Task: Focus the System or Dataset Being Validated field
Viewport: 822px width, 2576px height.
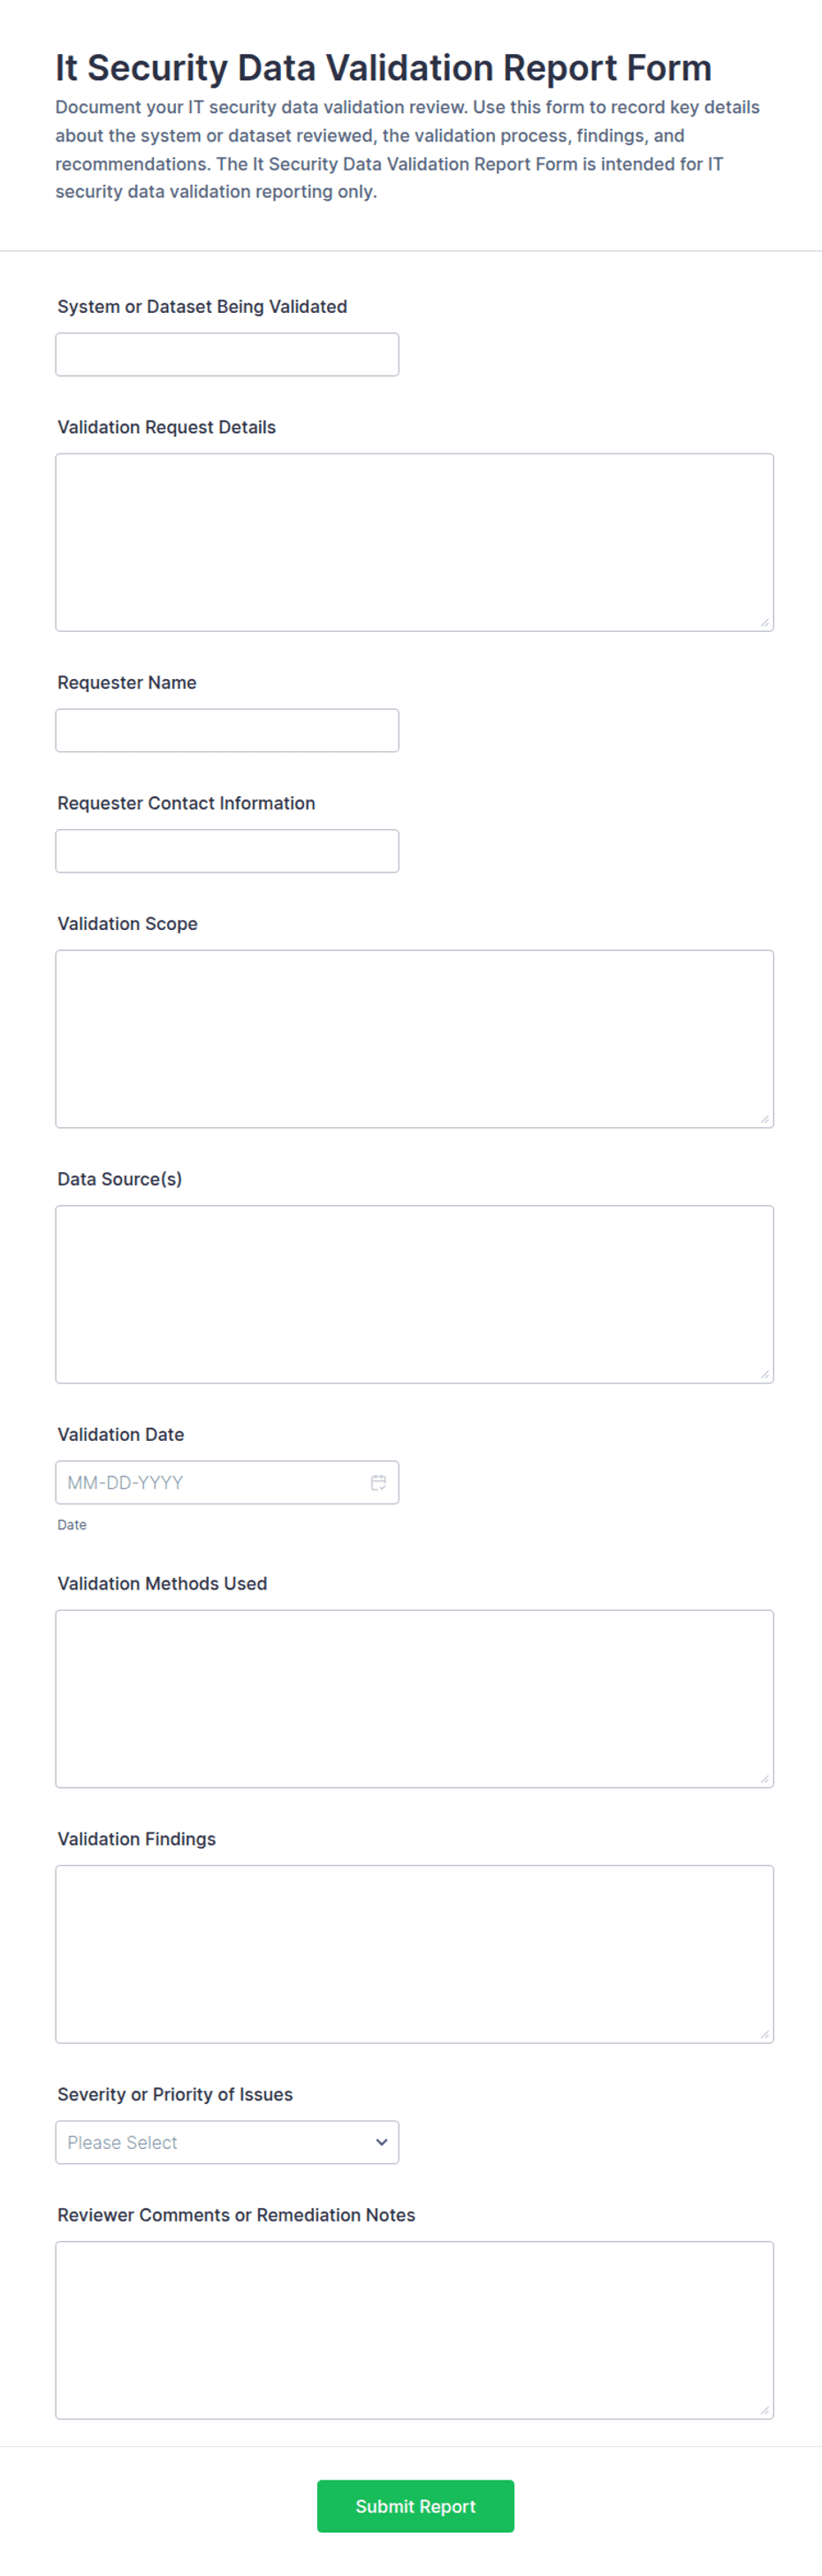Action: pos(227,354)
